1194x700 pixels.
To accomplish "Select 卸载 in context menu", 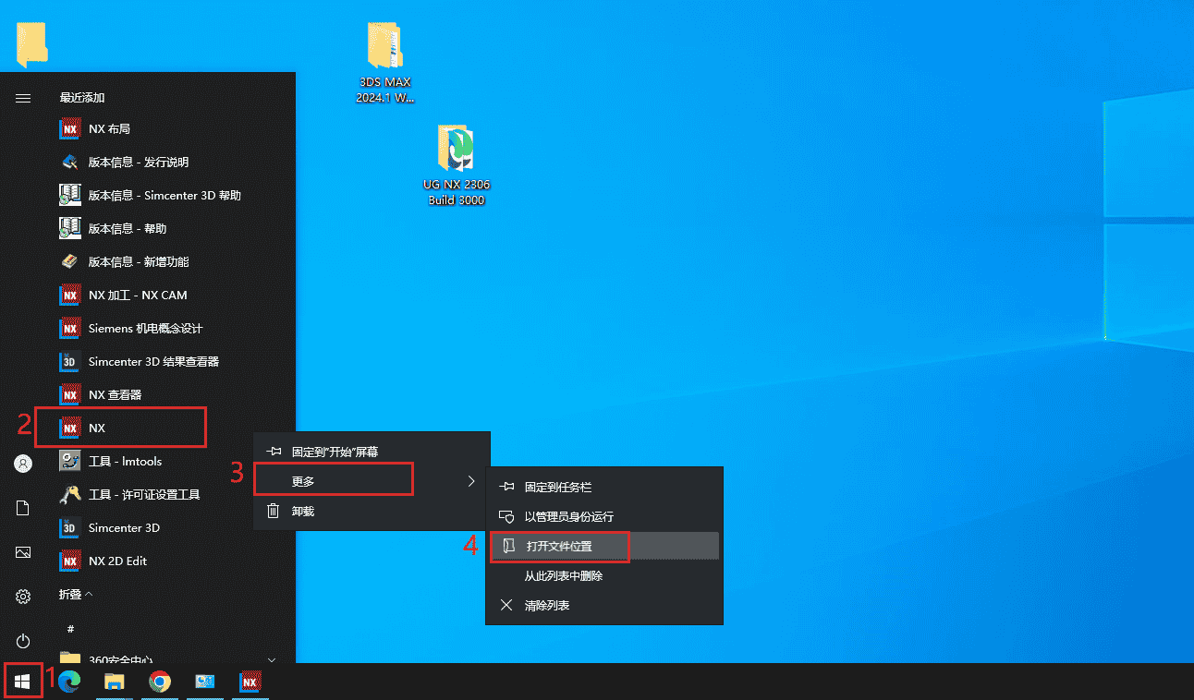I will pyautogui.click(x=372, y=511).
